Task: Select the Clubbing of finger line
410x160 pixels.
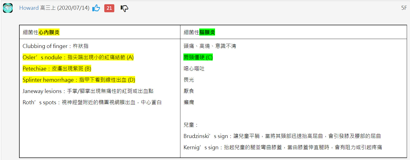Action: coord(56,46)
